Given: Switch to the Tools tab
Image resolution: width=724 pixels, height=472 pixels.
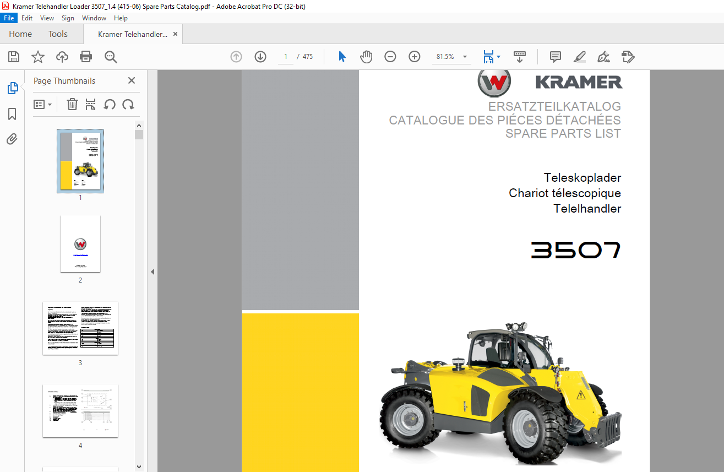Looking at the screenshot, I should [58, 34].
